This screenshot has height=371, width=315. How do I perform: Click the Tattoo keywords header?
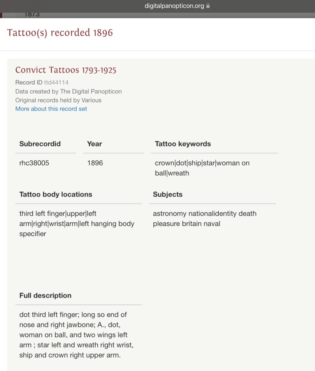click(183, 144)
